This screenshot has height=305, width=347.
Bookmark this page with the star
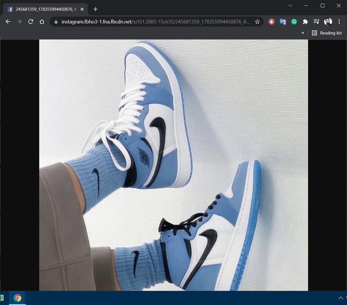[x=257, y=22]
